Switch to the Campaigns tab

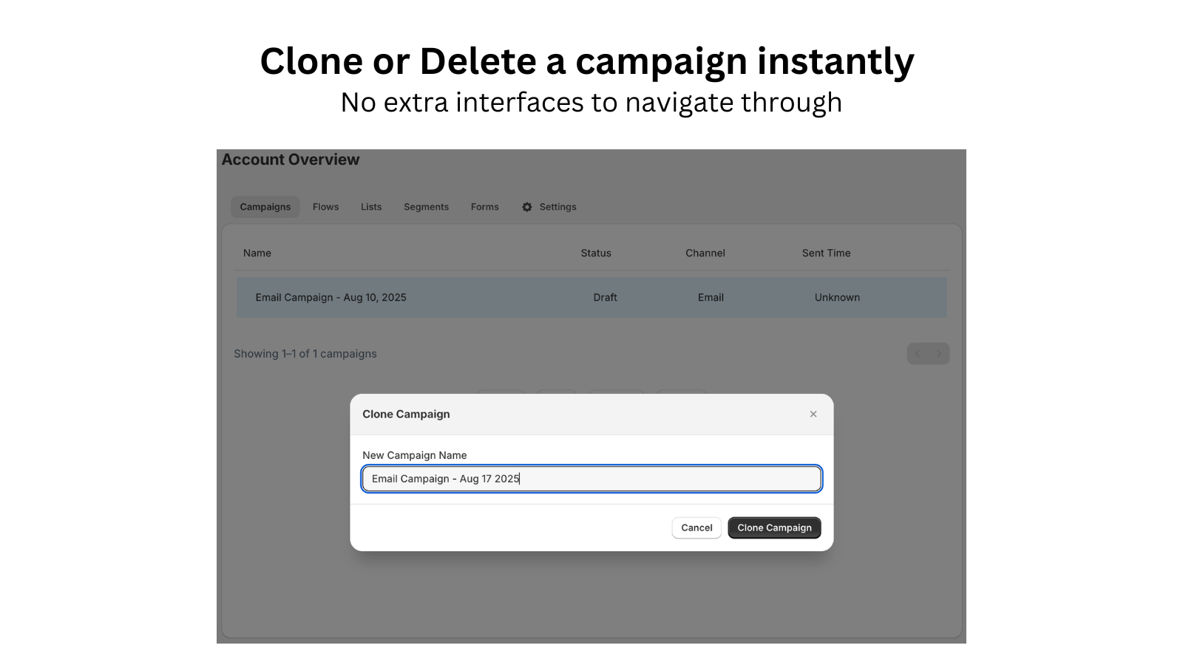pos(265,207)
